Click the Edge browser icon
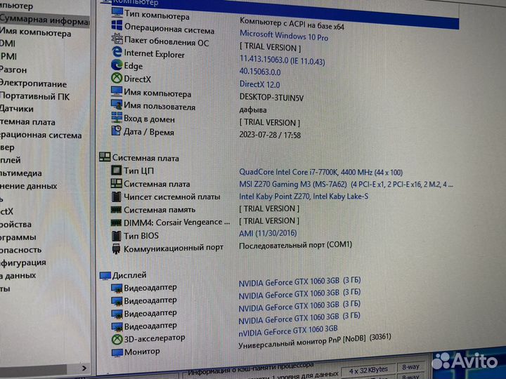The width and height of the screenshot is (506, 379). click(117, 65)
